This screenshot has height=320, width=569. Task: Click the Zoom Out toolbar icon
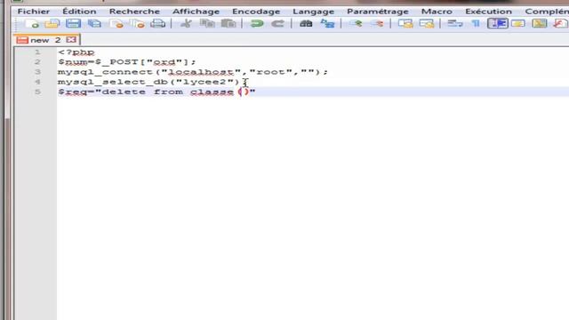tap(377, 24)
